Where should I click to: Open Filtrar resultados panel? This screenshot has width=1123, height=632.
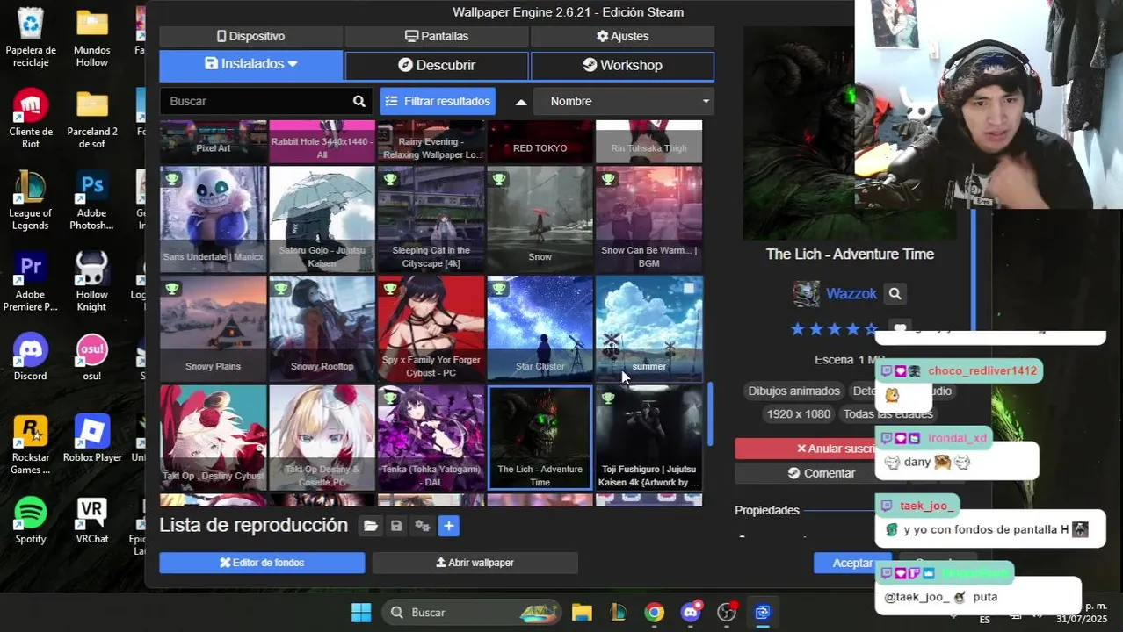coord(438,101)
